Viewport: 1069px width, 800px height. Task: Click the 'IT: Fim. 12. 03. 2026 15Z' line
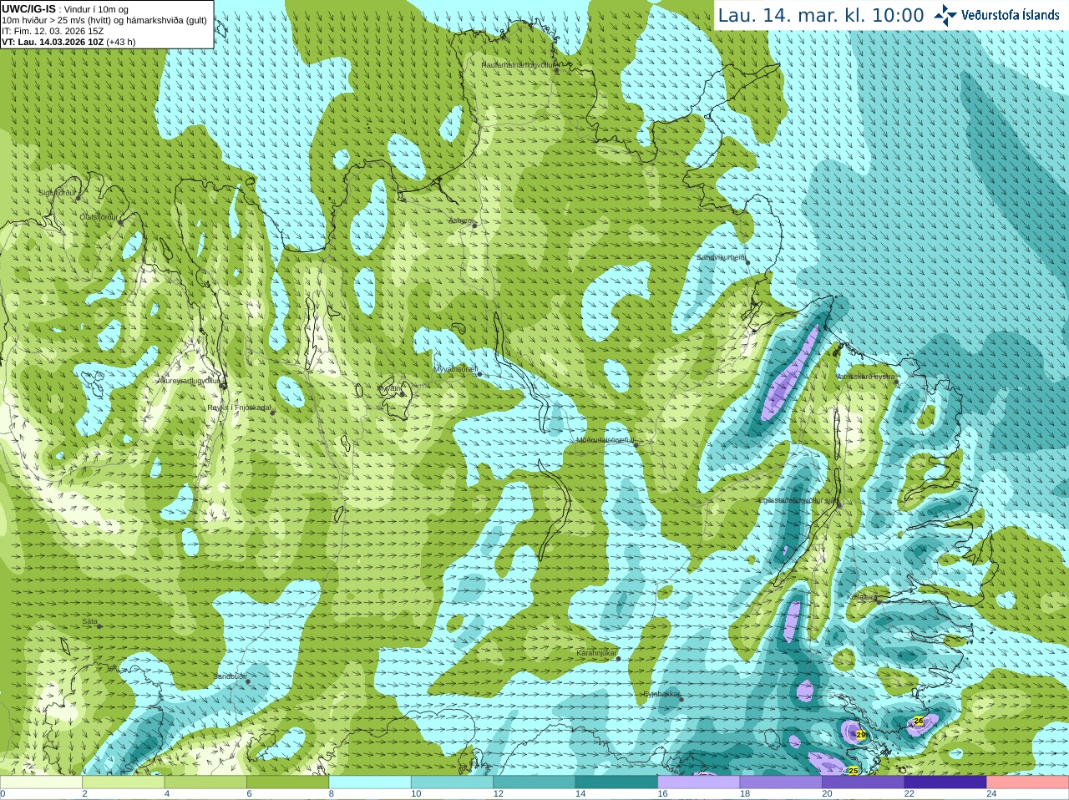(x=53, y=31)
